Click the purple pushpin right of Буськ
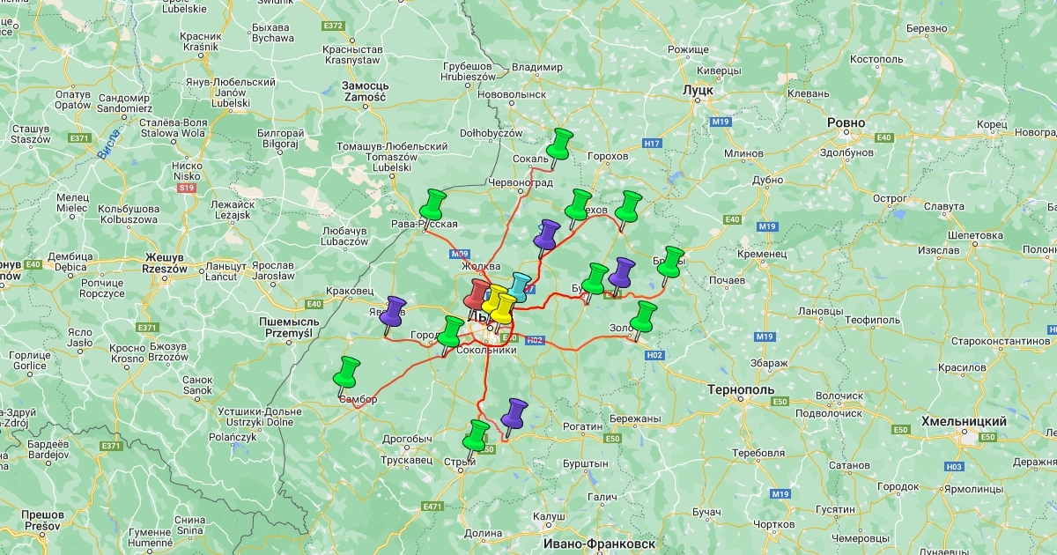This screenshot has height=555, width=1057. tap(623, 272)
